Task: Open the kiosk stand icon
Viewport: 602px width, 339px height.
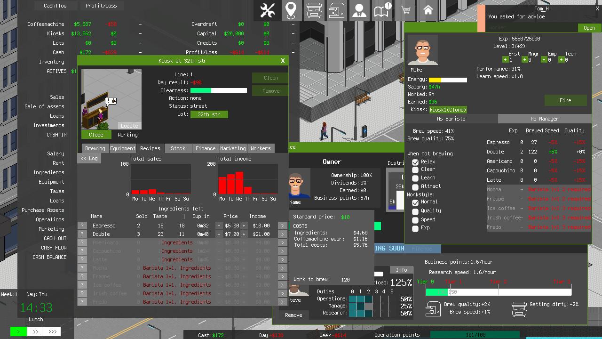Action: coord(314,11)
